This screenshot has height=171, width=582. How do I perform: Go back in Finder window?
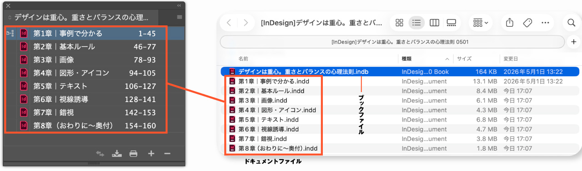click(x=229, y=23)
